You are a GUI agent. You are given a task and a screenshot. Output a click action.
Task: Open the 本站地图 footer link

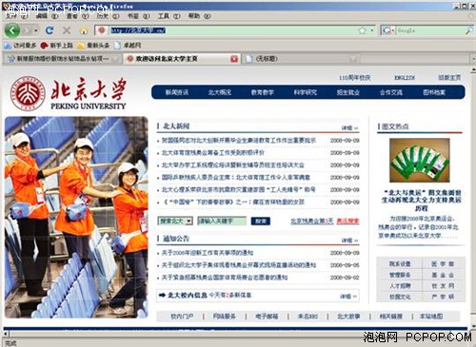(431, 317)
